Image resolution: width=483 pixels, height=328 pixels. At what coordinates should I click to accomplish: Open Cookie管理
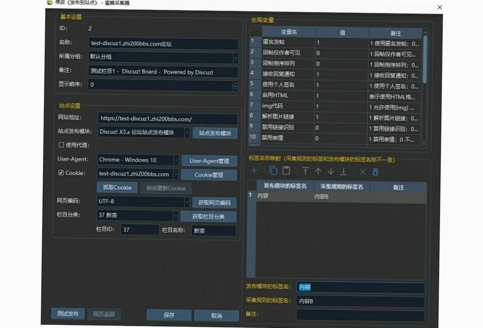coord(209,175)
